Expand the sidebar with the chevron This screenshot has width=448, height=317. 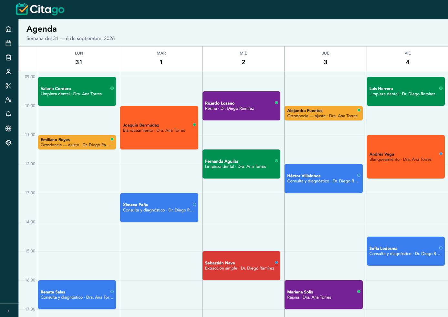8,311
